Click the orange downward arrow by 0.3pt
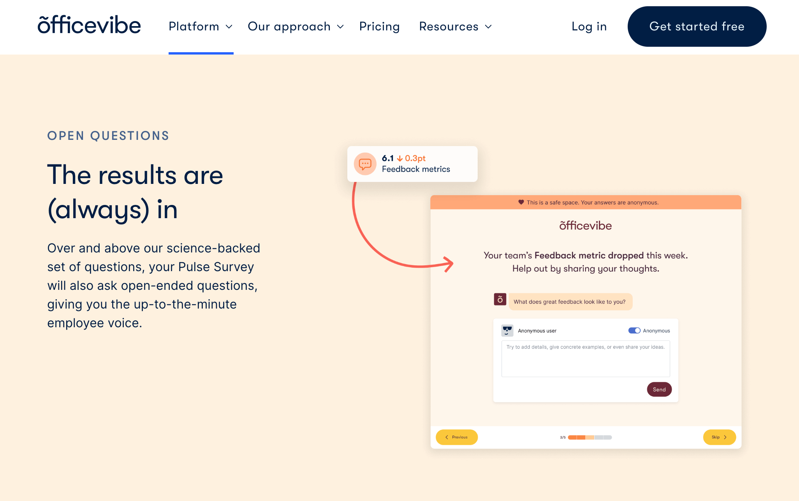Screen dimensions: 799x501 (x=399, y=159)
